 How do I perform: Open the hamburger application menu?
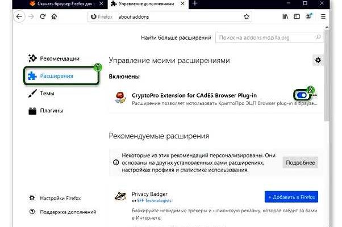point(323,16)
